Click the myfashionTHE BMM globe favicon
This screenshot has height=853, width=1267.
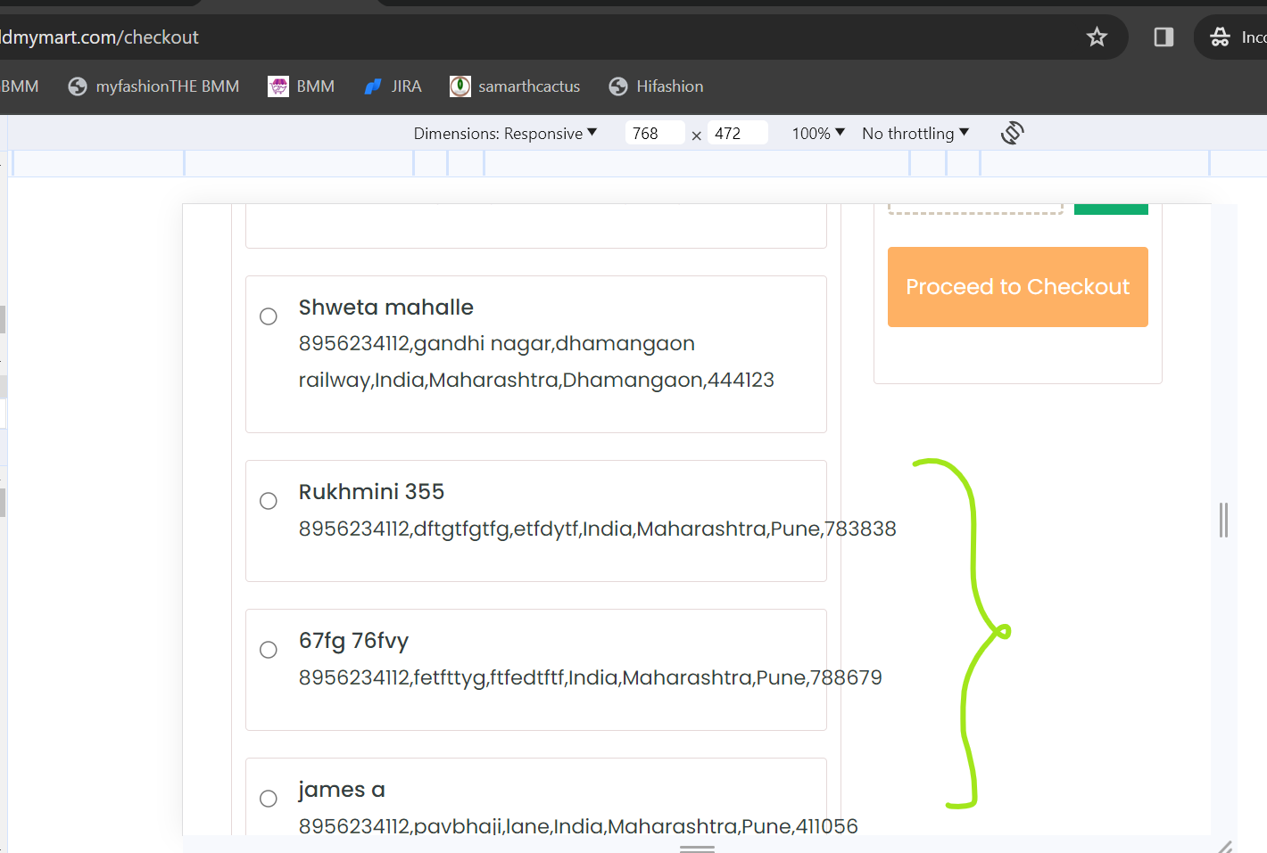point(78,86)
